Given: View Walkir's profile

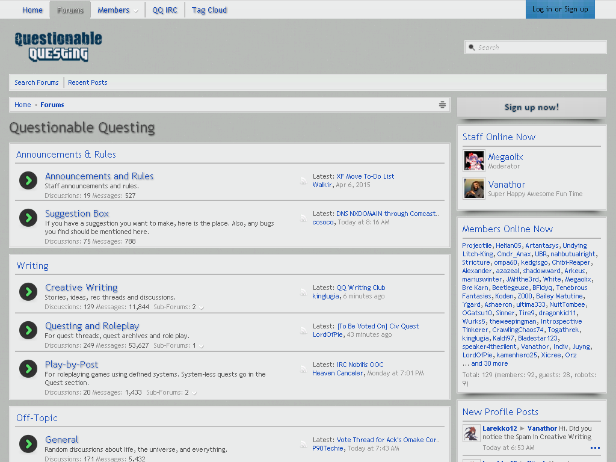Looking at the screenshot, I should tap(322, 185).
